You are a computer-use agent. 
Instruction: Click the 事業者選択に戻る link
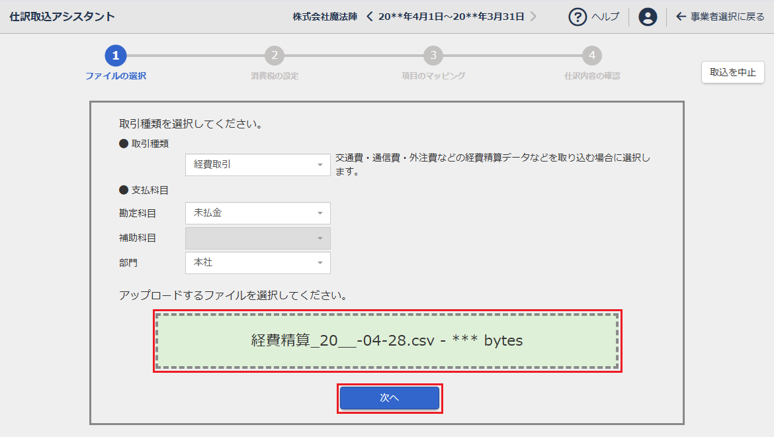727,17
